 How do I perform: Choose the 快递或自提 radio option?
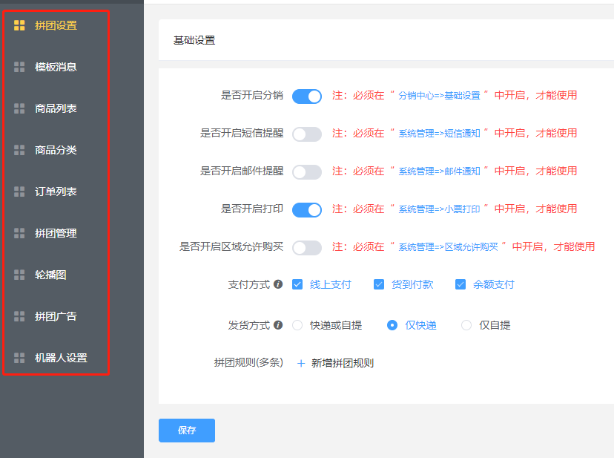tap(297, 325)
